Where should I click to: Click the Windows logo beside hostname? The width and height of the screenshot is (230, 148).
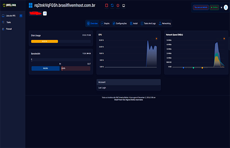coord(30,5)
